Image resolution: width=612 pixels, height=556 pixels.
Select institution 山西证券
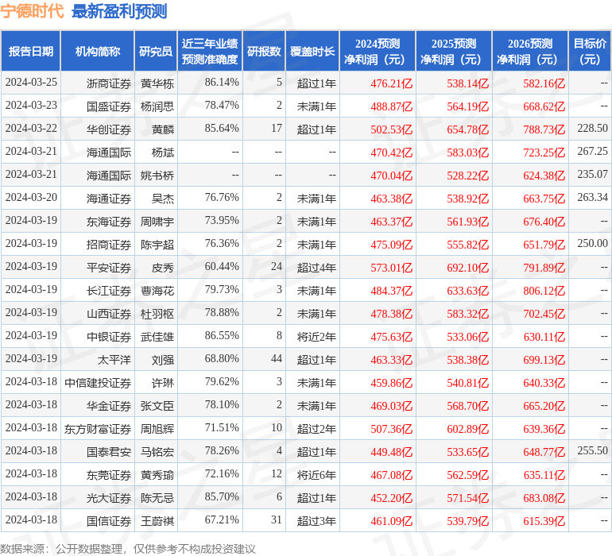coord(109,314)
